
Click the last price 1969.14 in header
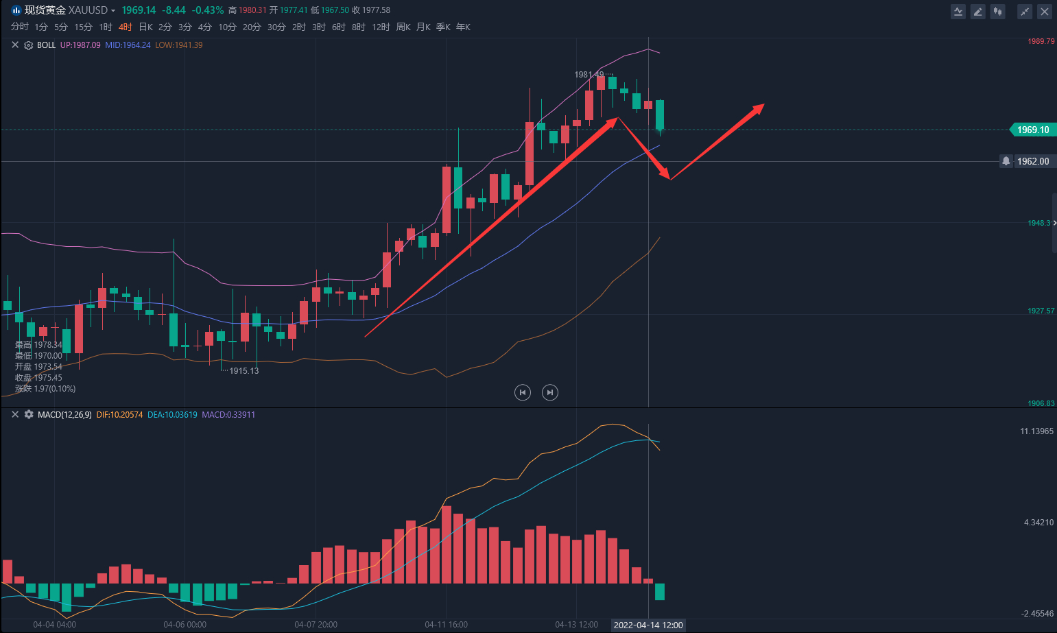pos(139,10)
